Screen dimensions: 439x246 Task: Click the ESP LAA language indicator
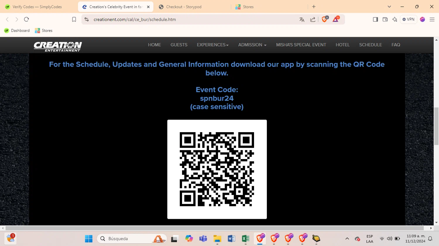[x=370, y=239]
